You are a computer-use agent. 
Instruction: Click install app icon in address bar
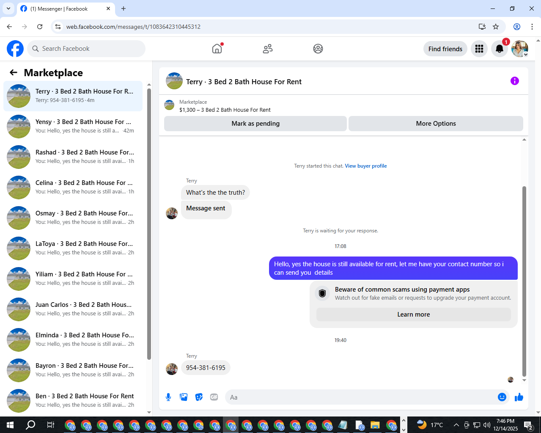[482, 27]
